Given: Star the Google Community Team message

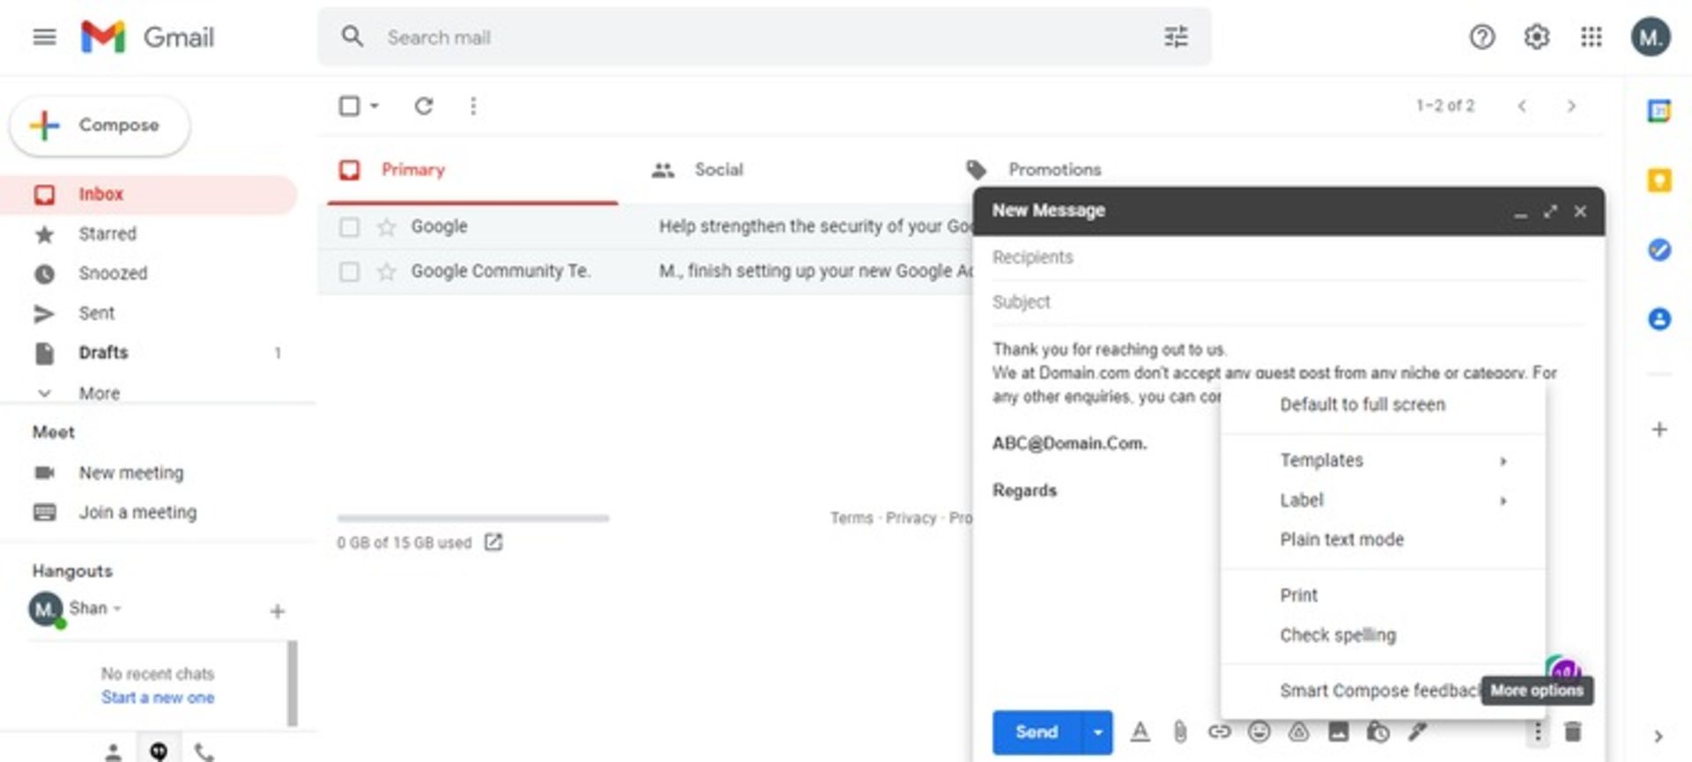Looking at the screenshot, I should point(386,271).
